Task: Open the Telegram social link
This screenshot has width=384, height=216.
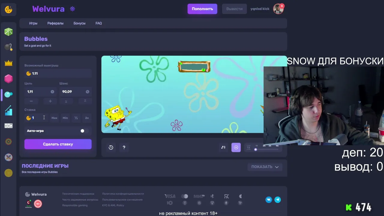Action: 278,199
